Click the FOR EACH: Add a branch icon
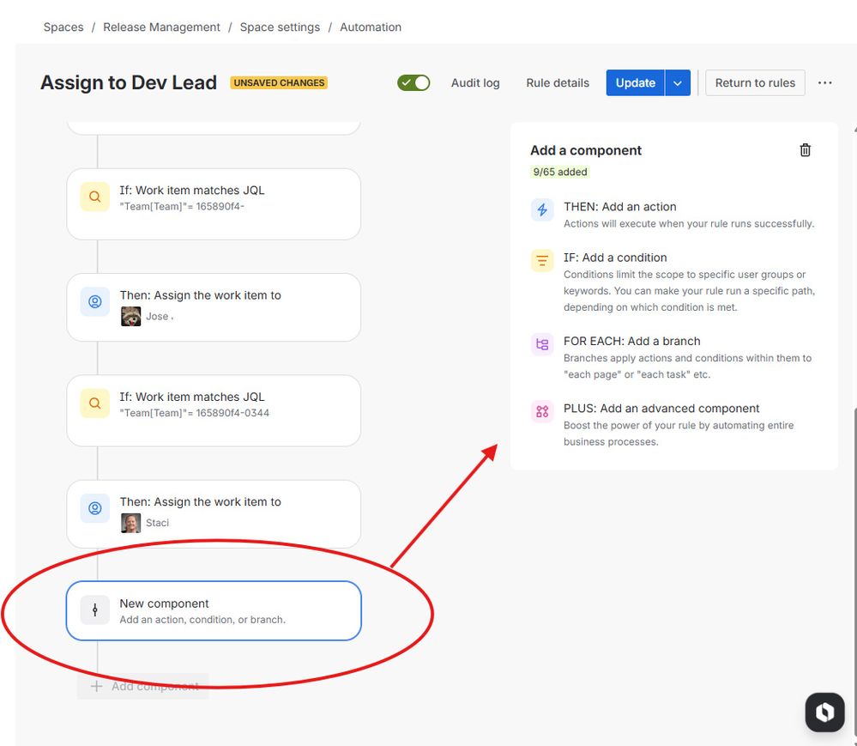The image size is (857, 746). point(541,343)
